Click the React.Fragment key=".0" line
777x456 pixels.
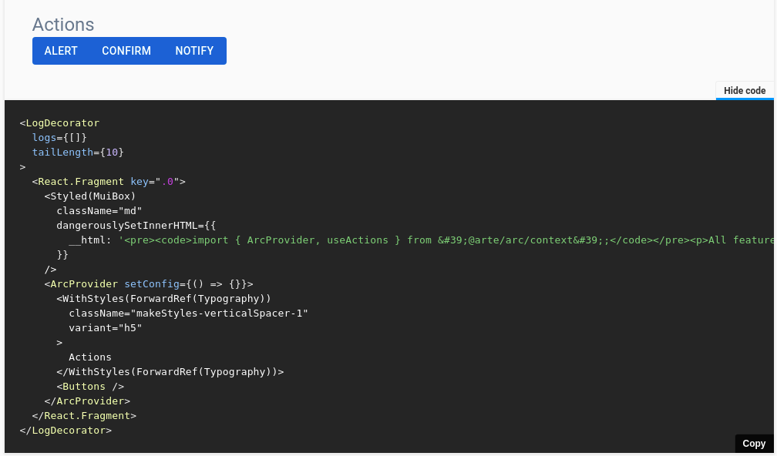(109, 182)
